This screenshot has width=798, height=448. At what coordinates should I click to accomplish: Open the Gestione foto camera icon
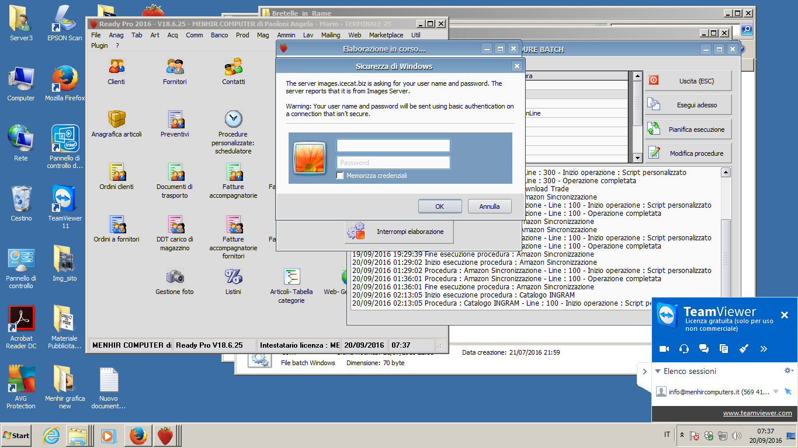pyautogui.click(x=175, y=276)
